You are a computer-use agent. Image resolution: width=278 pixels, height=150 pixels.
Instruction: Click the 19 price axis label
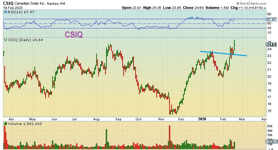pyautogui.click(x=269, y=84)
